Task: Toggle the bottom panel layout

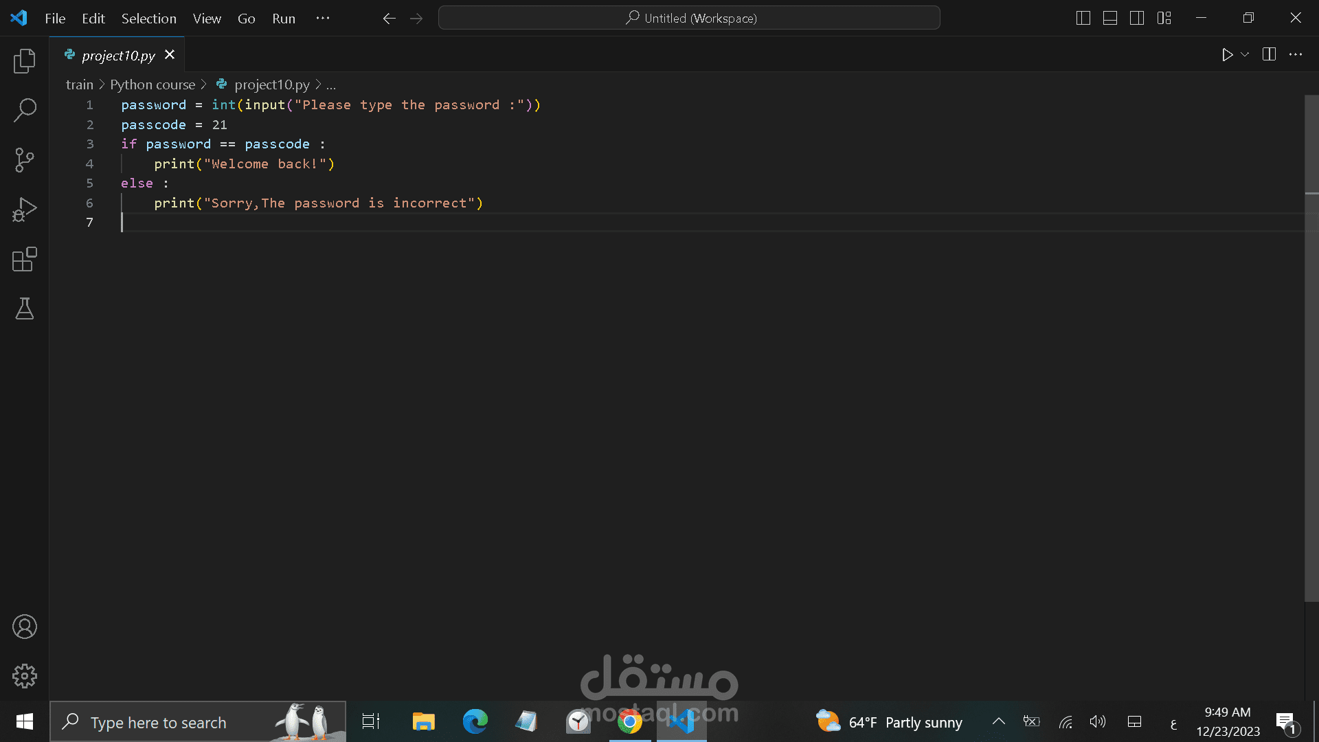Action: 1110,18
